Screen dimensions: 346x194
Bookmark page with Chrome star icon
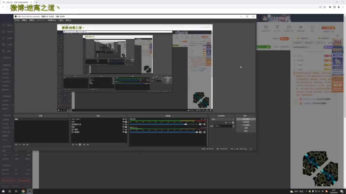[x=325, y=7]
